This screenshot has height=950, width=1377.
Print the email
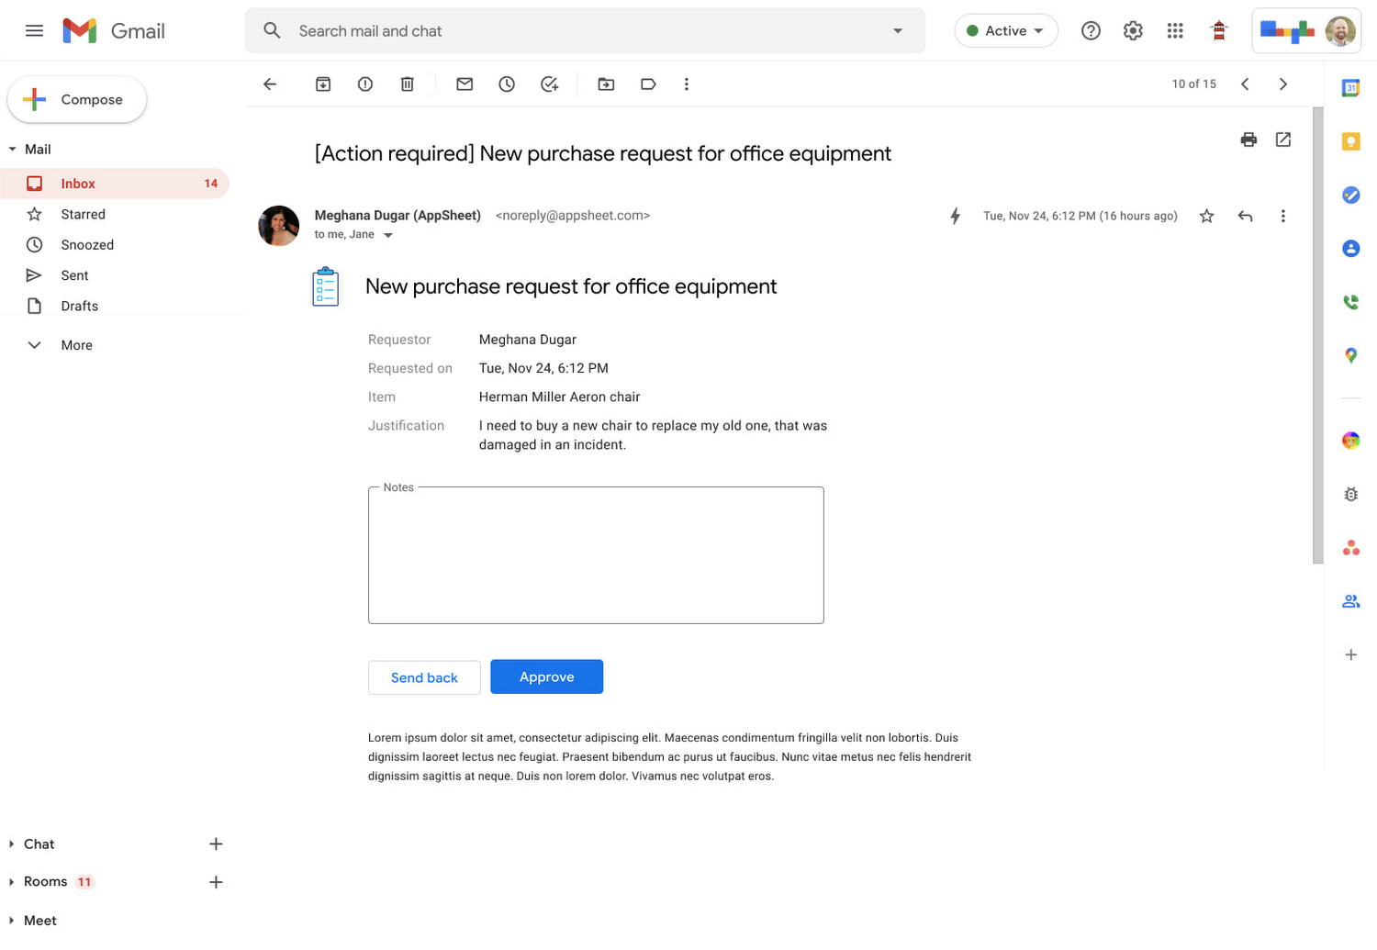[1248, 140]
